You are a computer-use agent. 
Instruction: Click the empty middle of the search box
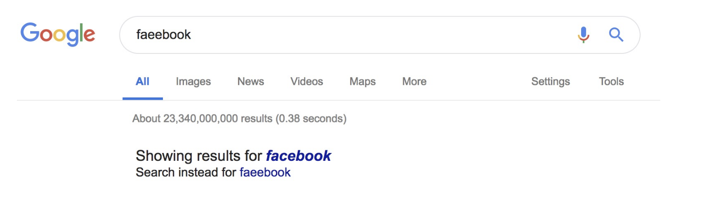(366, 35)
